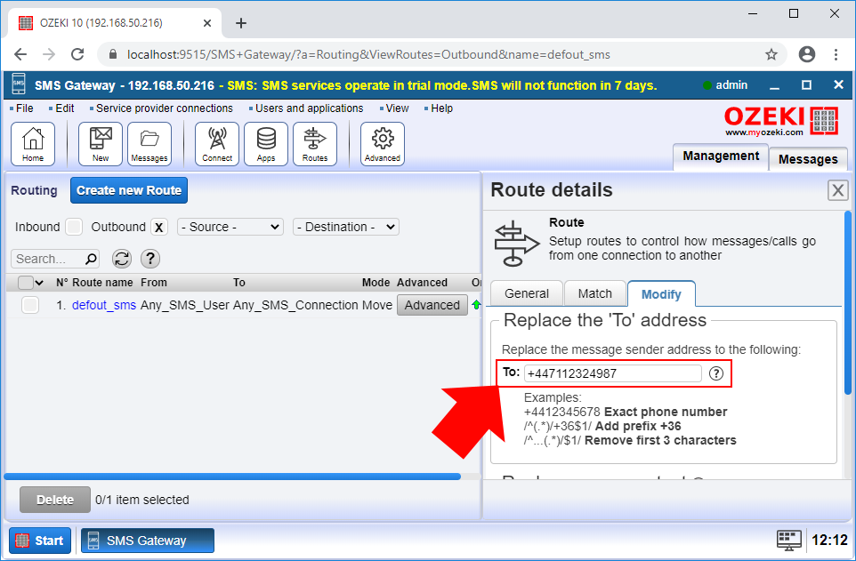Open the File menu
The height and width of the screenshot is (561, 856).
click(25, 108)
